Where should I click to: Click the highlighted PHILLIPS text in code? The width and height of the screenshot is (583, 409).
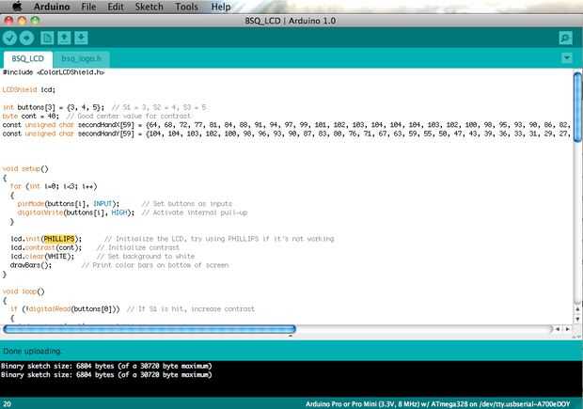(x=59, y=239)
